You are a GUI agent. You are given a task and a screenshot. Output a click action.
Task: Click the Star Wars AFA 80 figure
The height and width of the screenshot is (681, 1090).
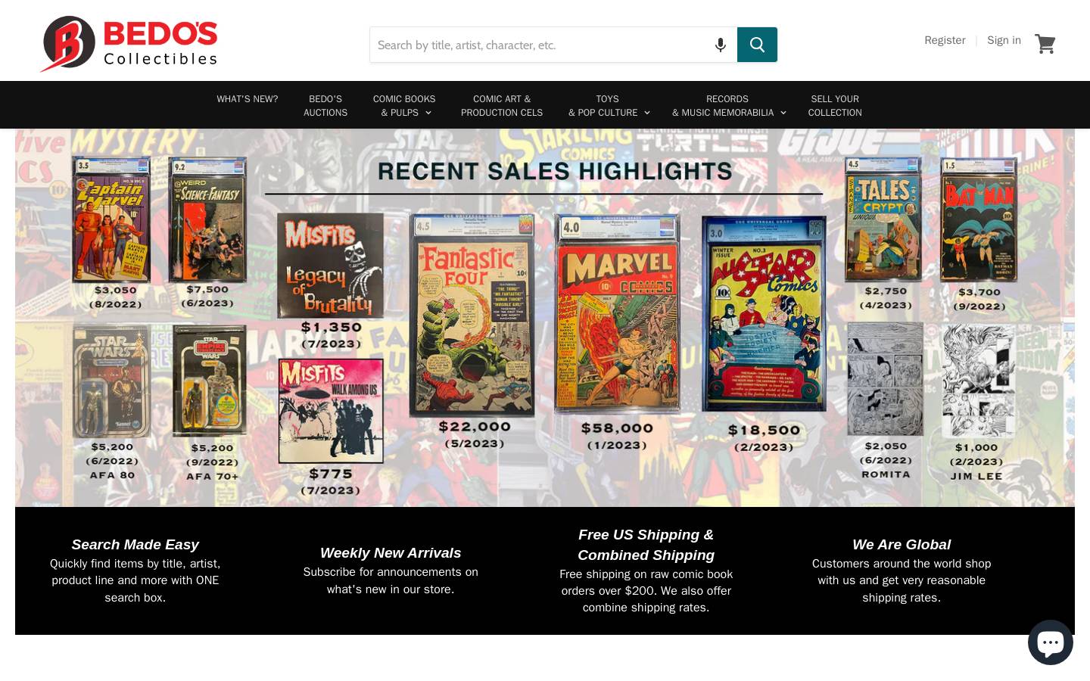[x=111, y=381]
